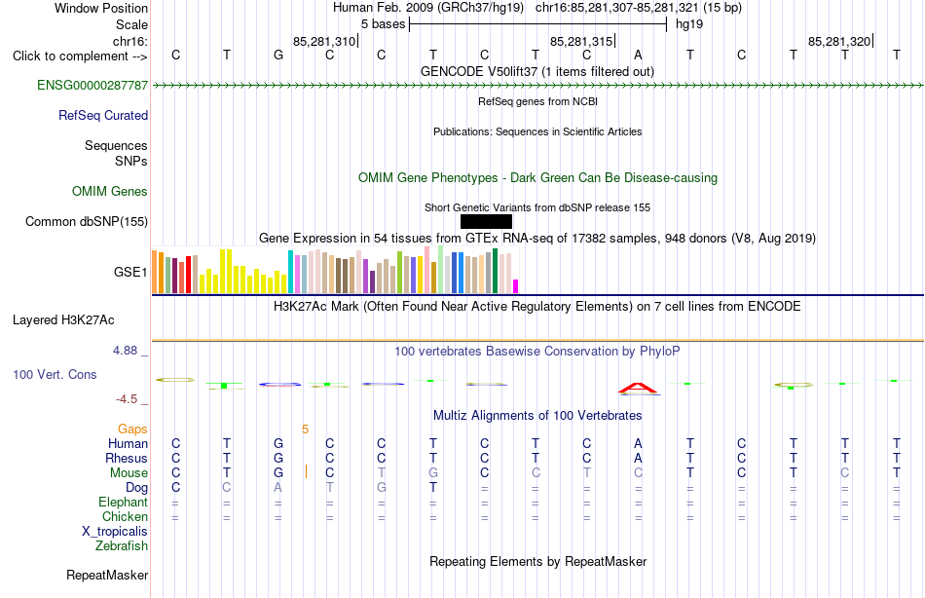
Task: Open 'Publications: Sequences in Scientific Articles' title
Action: (x=537, y=131)
